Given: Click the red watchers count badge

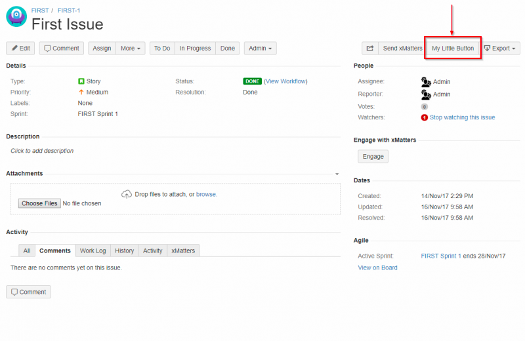Looking at the screenshot, I should (x=424, y=117).
